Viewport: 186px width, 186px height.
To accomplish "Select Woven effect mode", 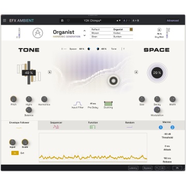I will tap(100, 33).
